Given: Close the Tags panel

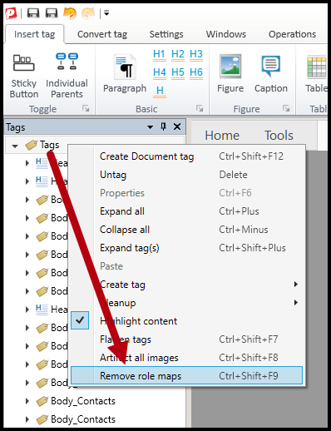Looking at the screenshot, I should [177, 126].
